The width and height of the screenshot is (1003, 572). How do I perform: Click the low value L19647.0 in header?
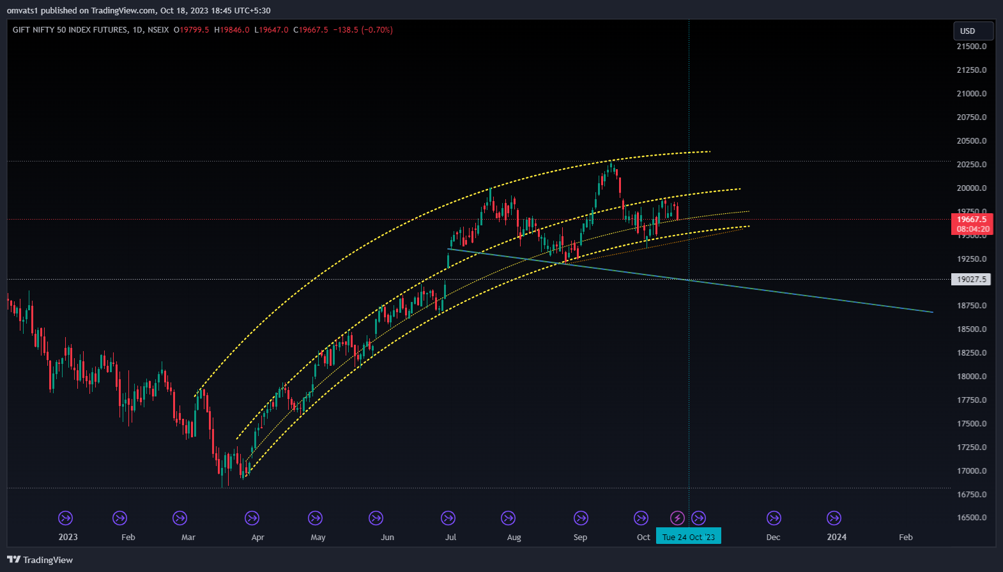[x=272, y=30]
